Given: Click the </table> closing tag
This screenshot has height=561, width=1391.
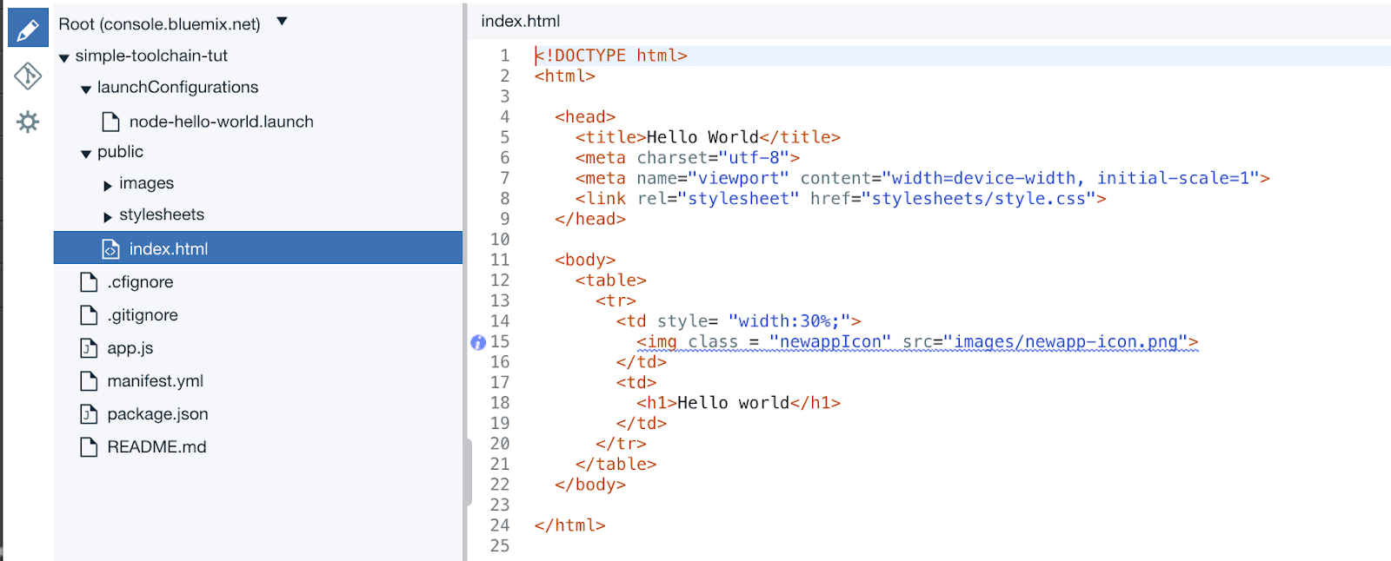Looking at the screenshot, I should pos(616,465).
